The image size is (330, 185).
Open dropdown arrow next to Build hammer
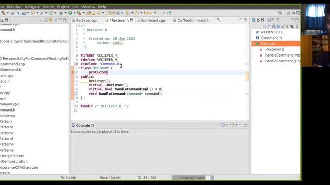pyautogui.click(x=8, y=13)
